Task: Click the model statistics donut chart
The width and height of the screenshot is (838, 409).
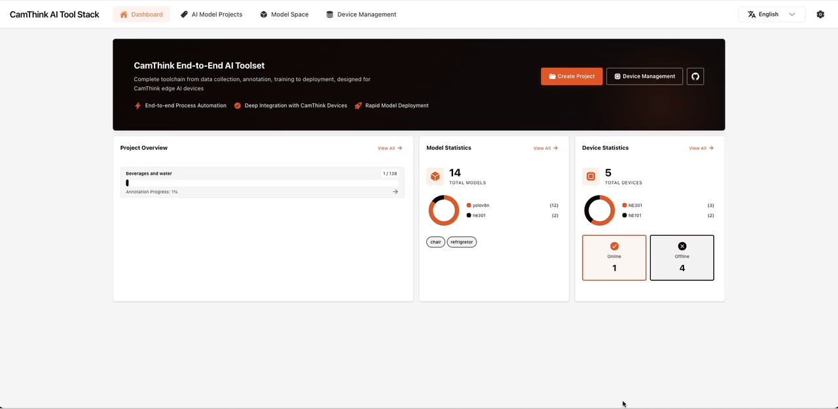Action: (444, 211)
